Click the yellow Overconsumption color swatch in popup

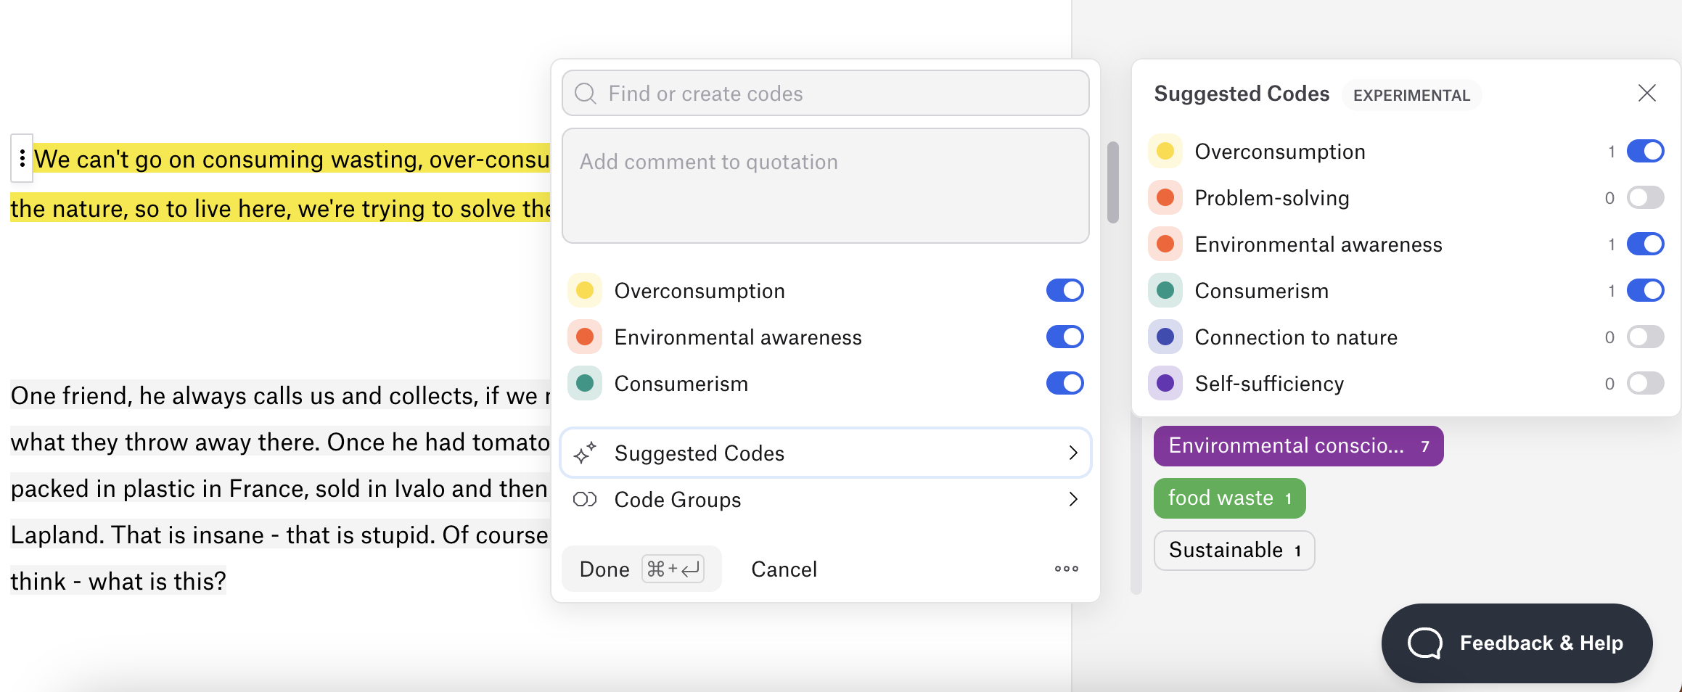(585, 291)
